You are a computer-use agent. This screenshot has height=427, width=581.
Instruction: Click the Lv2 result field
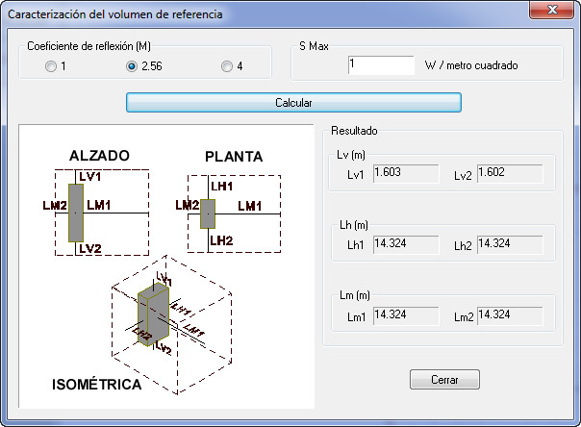[x=510, y=174]
